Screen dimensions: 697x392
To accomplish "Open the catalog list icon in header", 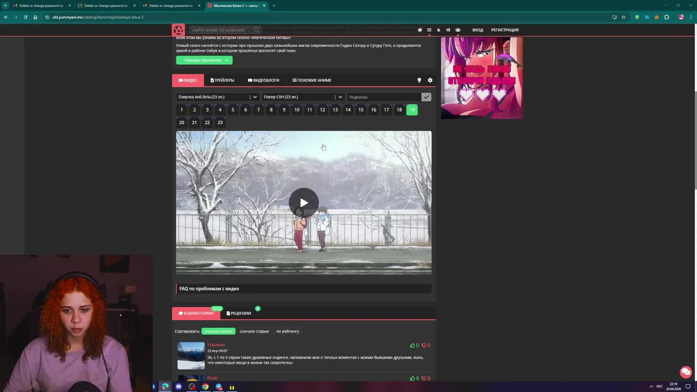I will click(429, 30).
